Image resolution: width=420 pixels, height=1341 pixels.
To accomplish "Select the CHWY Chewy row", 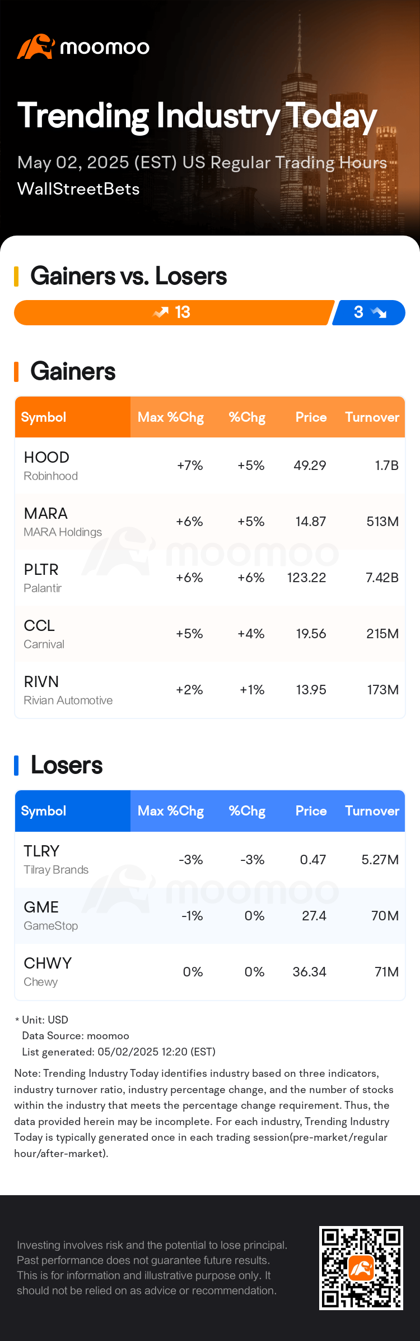I will click(210, 972).
